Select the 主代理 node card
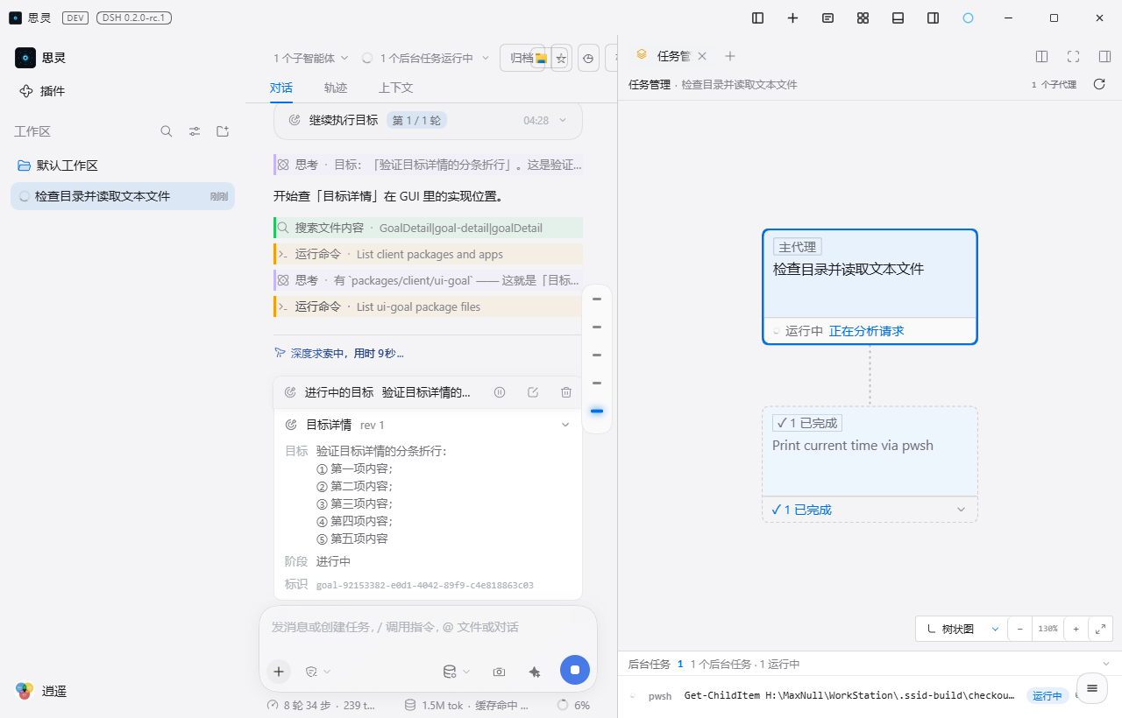 (x=870, y=287)
